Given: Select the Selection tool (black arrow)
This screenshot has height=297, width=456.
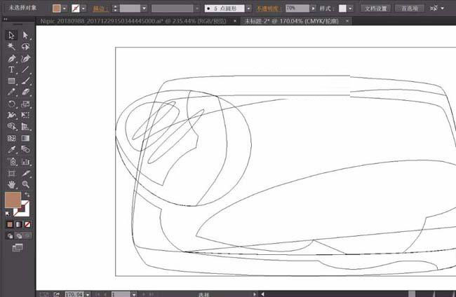Looking at the screenshot, I should [x=11, y=35].
